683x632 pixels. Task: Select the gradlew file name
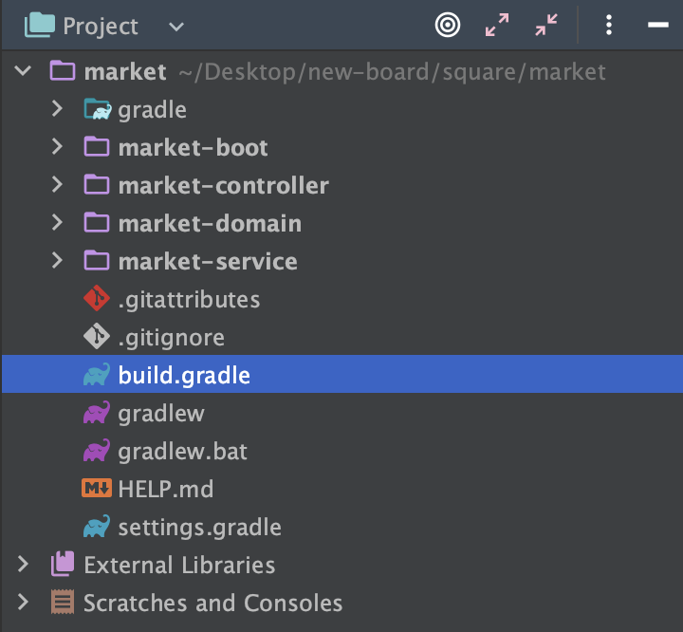tap(160, 414)
